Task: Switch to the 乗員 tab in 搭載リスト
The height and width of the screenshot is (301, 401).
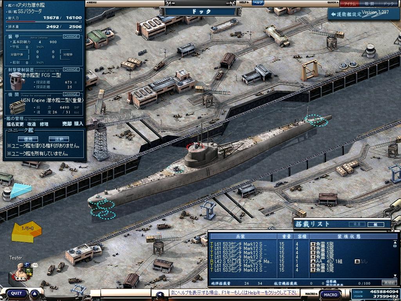Action: click(357, 225)
